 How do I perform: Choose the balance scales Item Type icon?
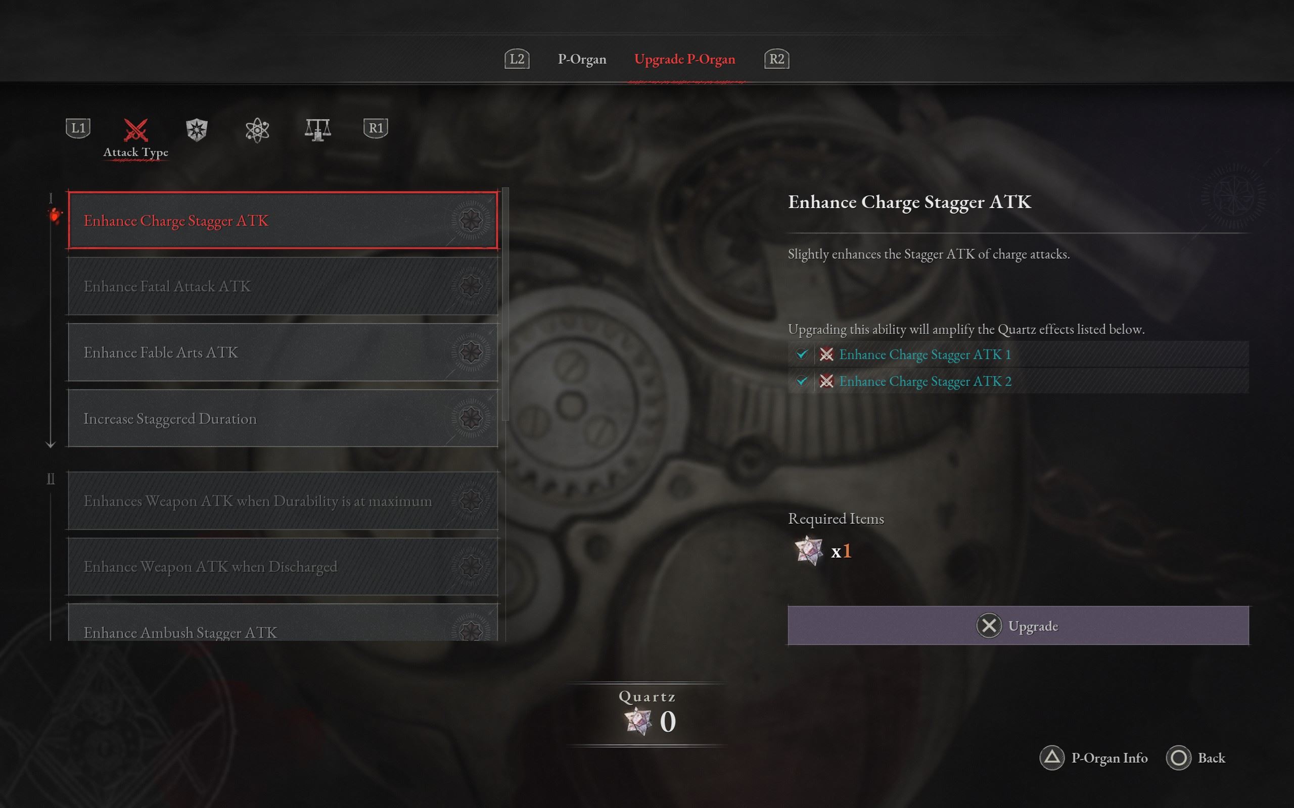[317, 129]
